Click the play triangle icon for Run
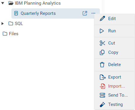Viewport: 135px width, 110px height. pos(102,31)
